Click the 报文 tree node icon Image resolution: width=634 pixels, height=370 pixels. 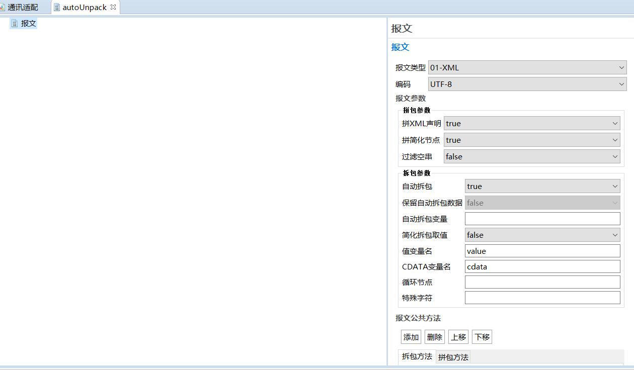pyautogui.click(x=15, y=24)
